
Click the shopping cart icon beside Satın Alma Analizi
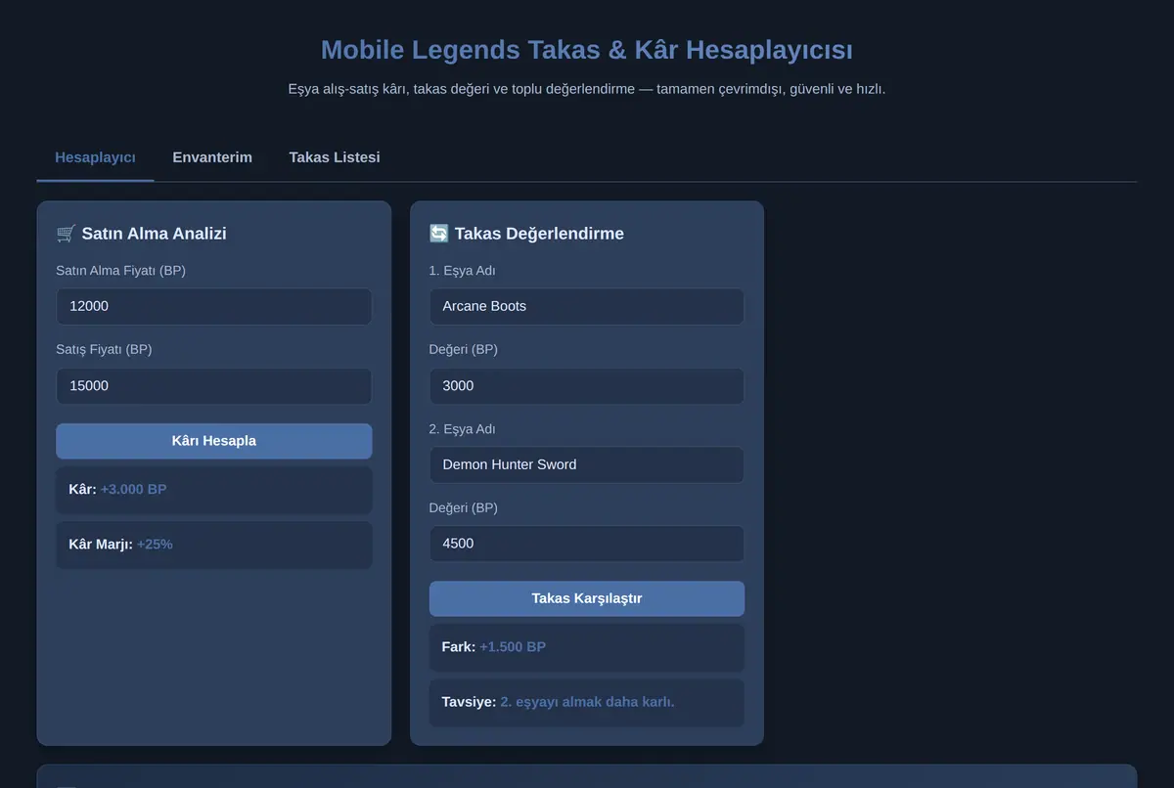click(66, 234)
